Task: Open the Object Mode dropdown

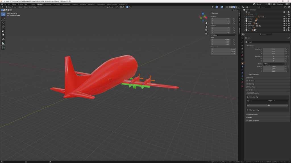Action: pos(12,7)
